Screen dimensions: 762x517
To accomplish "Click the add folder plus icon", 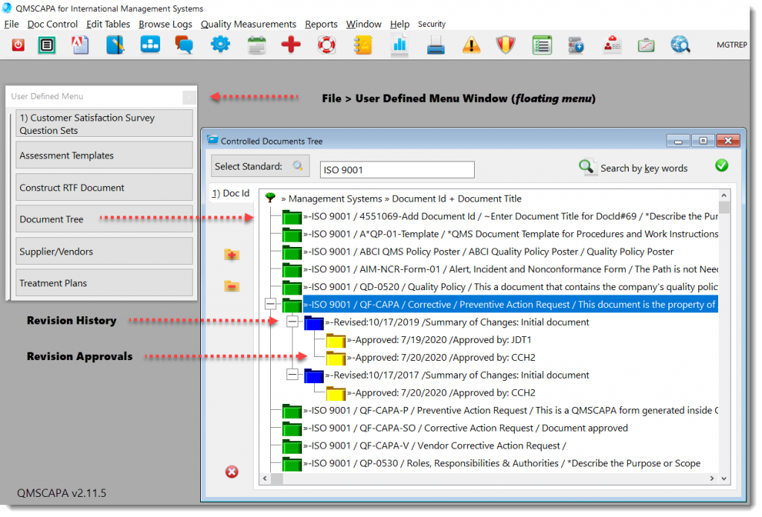I will 232,254.
